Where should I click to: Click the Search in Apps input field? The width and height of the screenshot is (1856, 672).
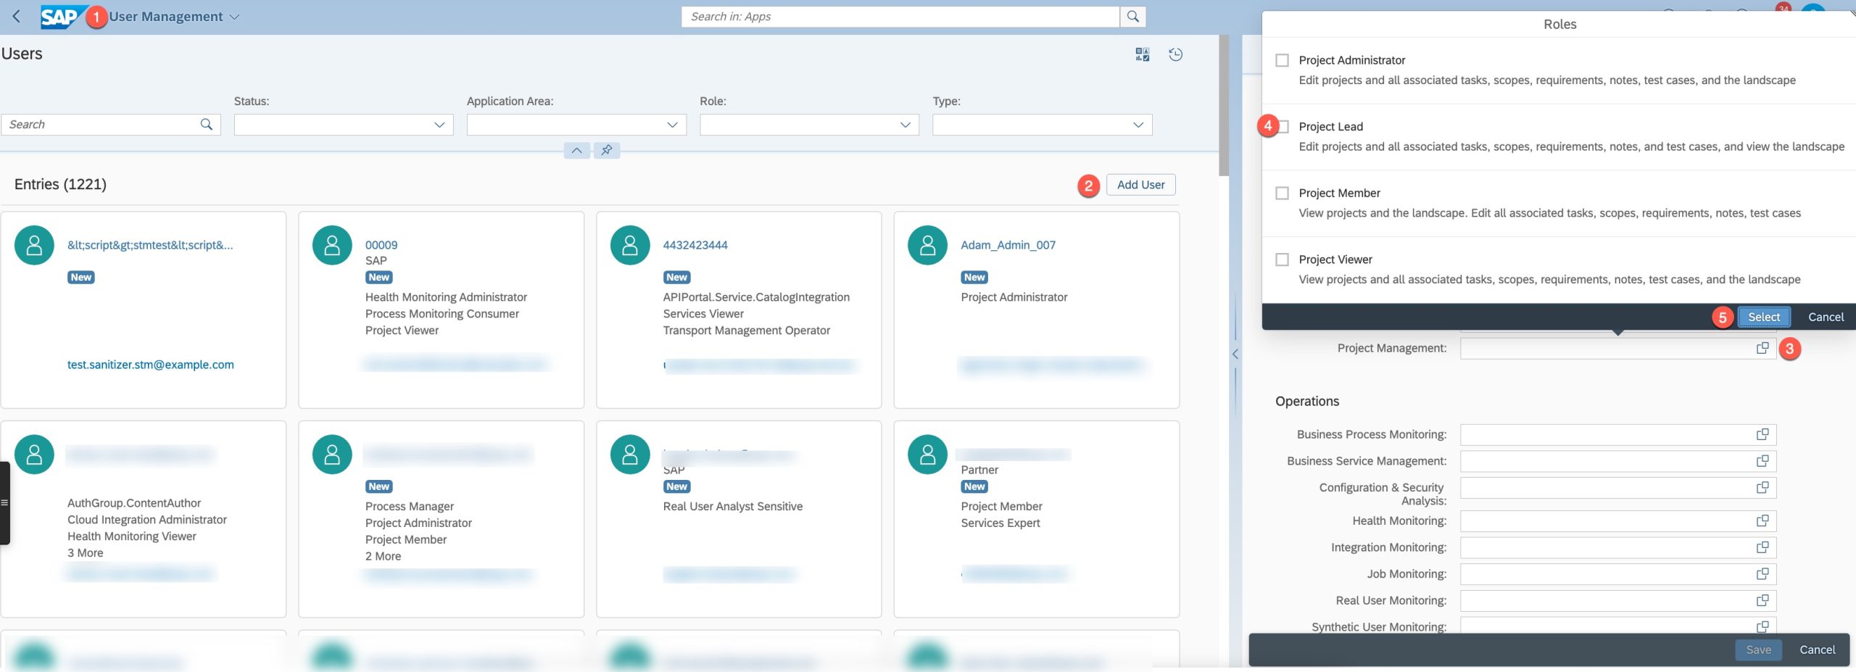tap(899, 17)
